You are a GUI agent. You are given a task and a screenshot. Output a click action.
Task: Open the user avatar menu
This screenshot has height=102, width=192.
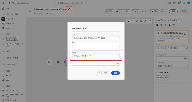point(189,3)
